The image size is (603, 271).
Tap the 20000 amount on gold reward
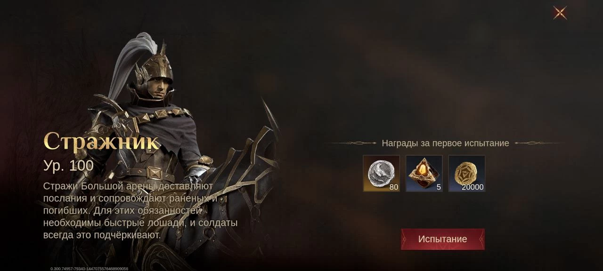click(x=473, y=187)
